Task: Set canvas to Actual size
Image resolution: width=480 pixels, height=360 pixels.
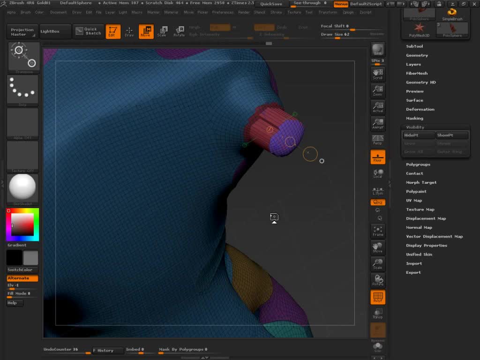Action: (x=378, y=107)
